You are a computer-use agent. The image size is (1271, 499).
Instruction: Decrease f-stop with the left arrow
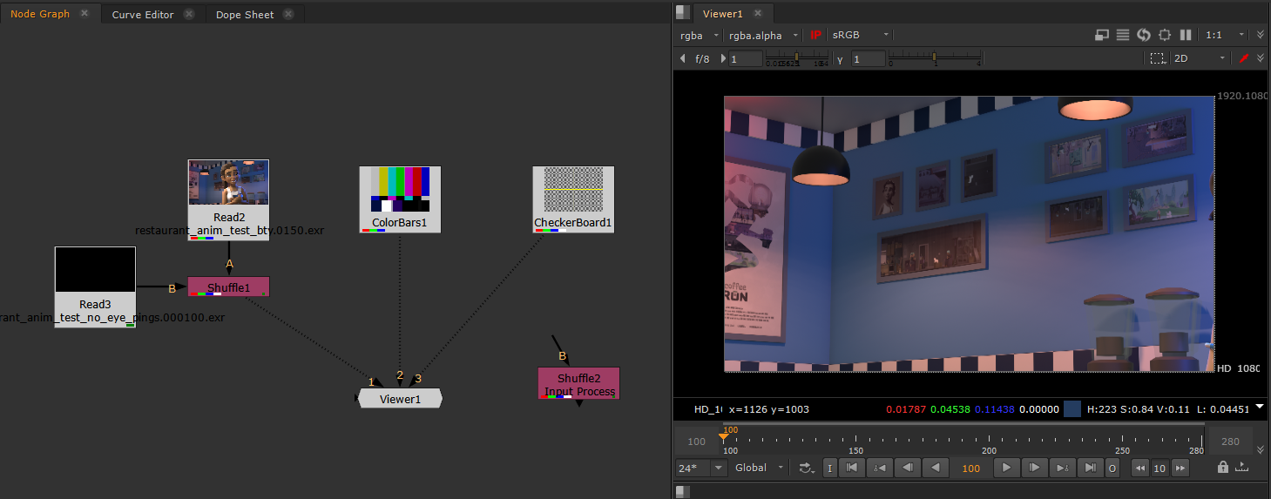click(x=683, y=58)
